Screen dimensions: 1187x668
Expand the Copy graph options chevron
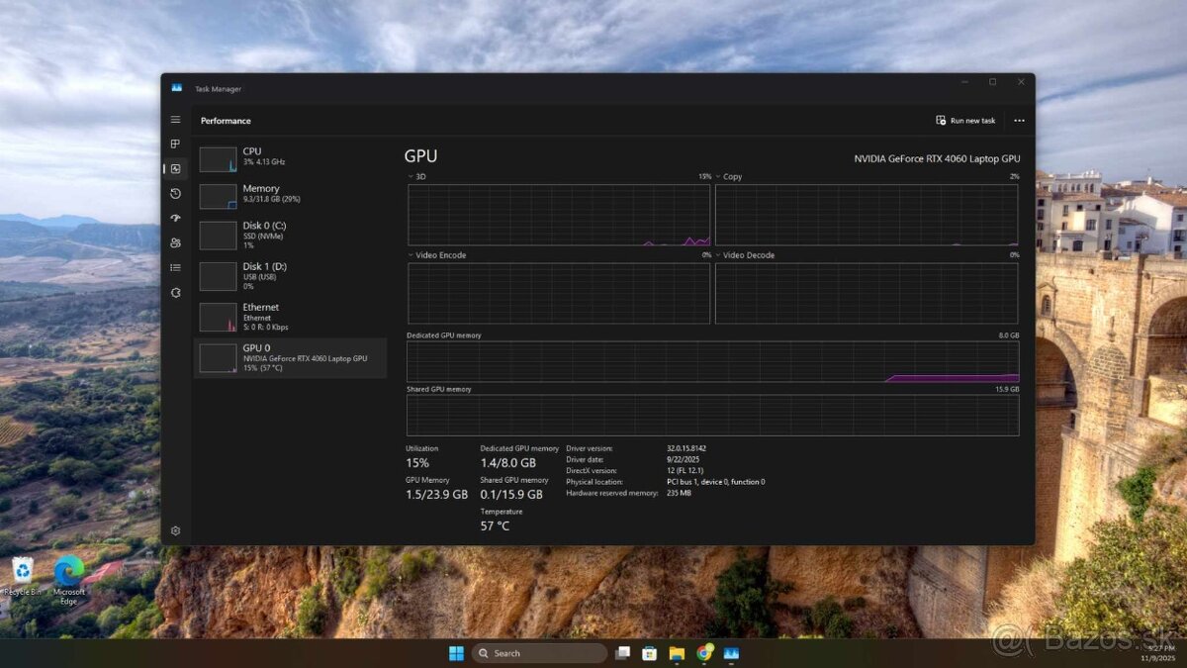[x=718, y=176]
